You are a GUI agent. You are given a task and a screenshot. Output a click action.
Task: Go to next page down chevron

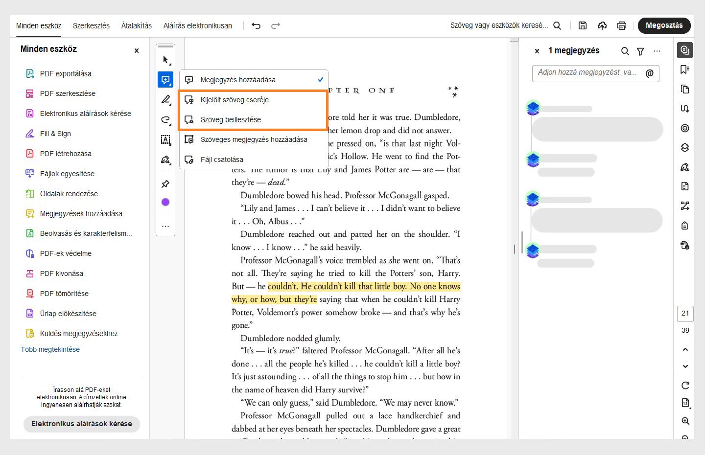click(x=685, y=366)
